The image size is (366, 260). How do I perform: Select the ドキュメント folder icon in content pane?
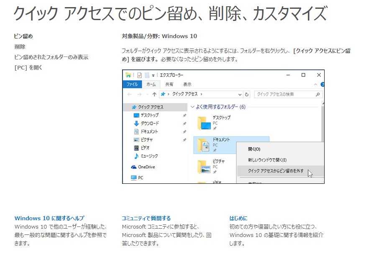204,145
